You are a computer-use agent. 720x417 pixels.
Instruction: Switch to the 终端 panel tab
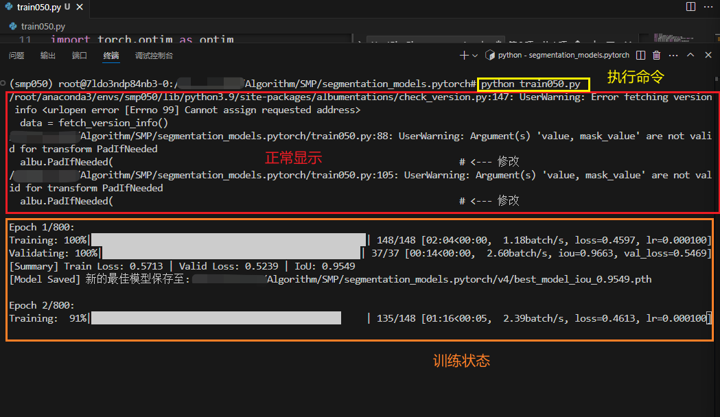[x=111, y=56]
